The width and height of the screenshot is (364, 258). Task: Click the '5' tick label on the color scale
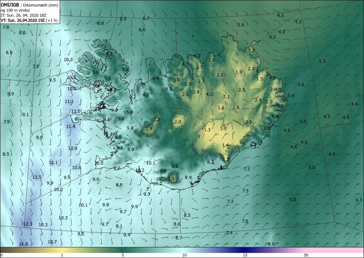point(123,255)
